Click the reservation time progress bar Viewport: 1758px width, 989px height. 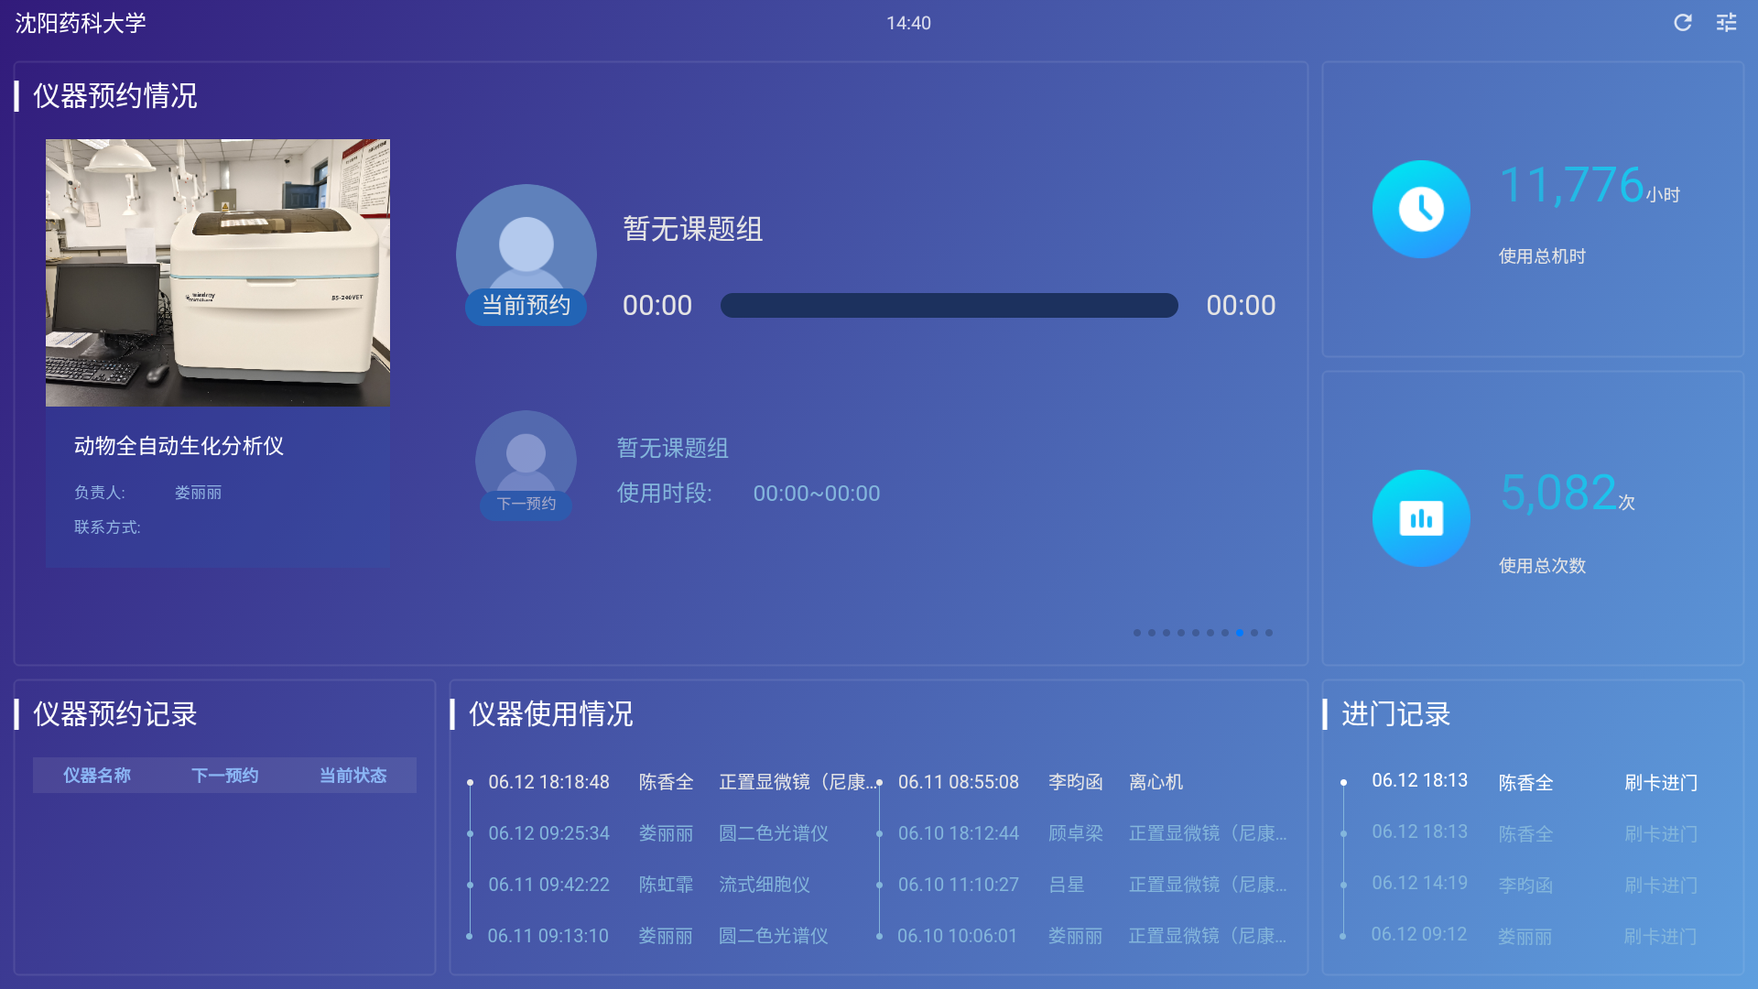[949, 306]
